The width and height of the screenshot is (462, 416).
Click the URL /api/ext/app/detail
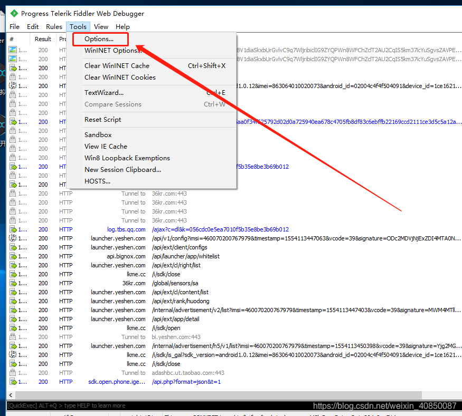click(176, 319)
